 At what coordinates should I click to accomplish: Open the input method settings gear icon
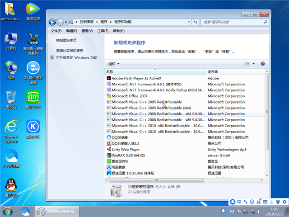coord(284,202)
